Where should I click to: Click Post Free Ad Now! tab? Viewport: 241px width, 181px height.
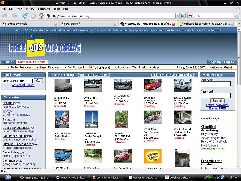click(32, 62)
